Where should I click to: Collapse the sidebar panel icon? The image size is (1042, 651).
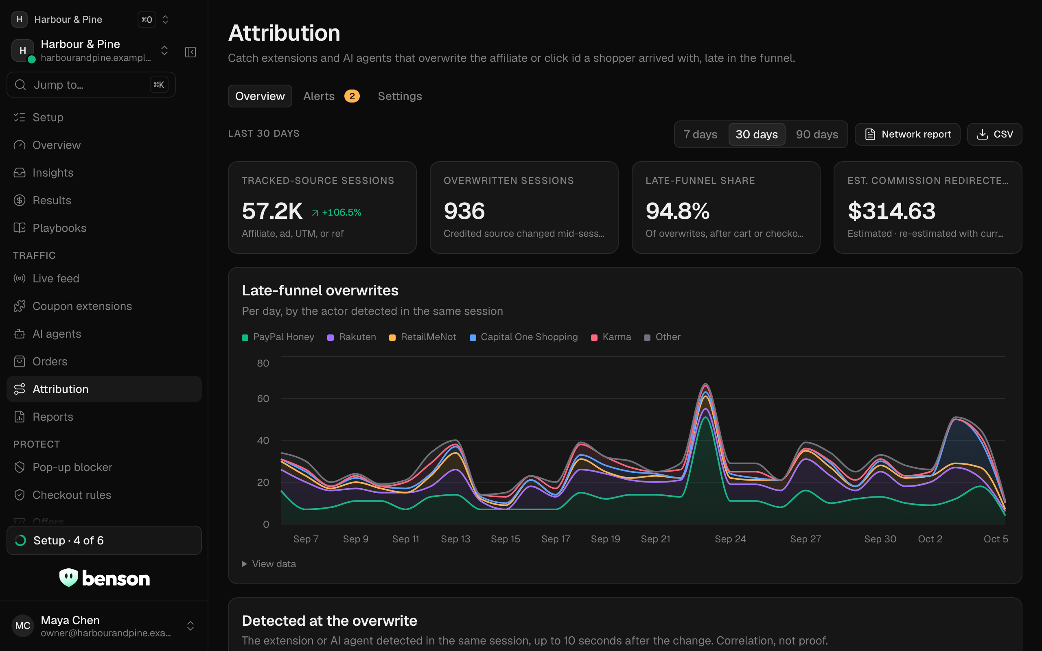tap(190, 52)
